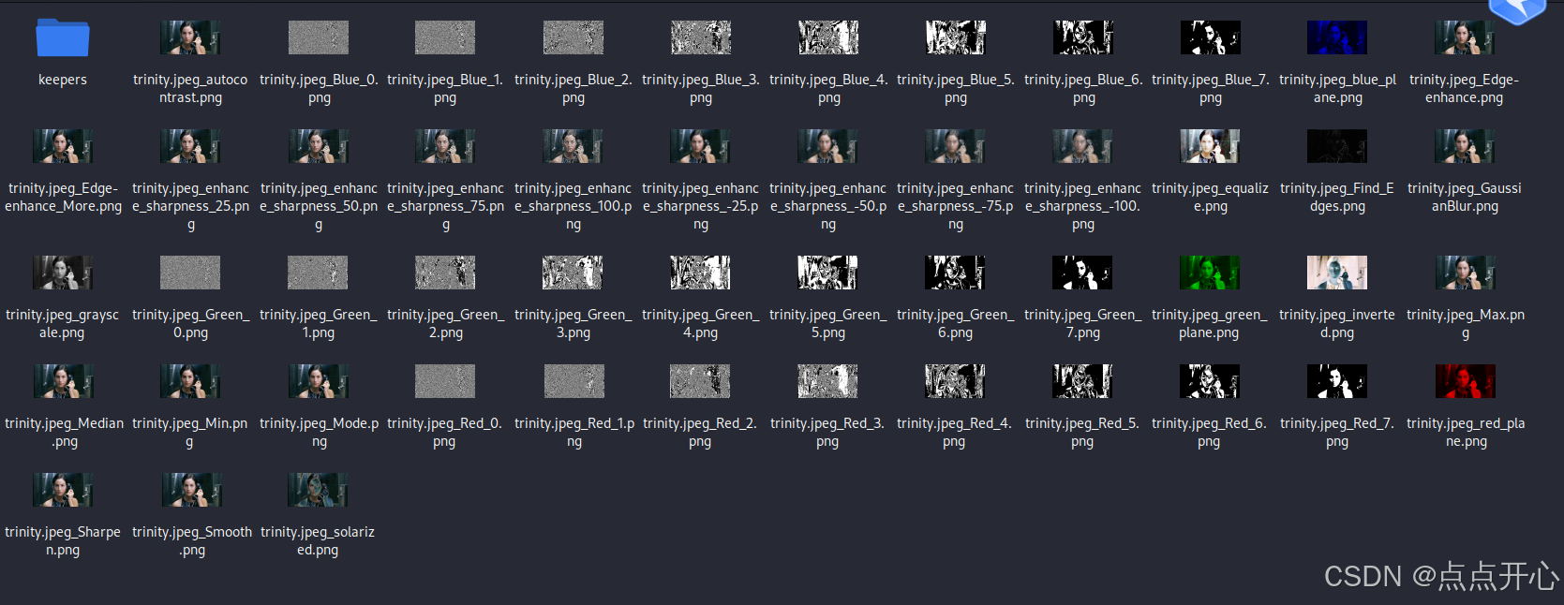
Task: Select trinity.jpeg_enhance_sharpness_75.png thumbnail
Action: point(445,146)
